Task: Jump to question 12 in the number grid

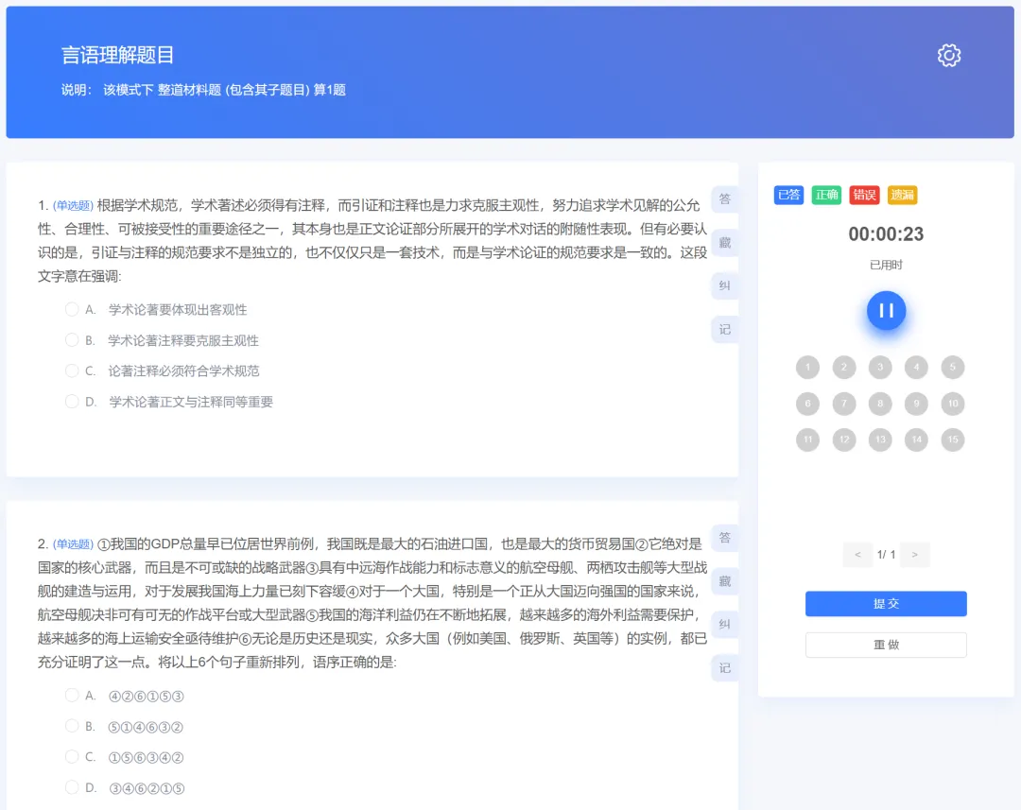Action: coord(844,439)
